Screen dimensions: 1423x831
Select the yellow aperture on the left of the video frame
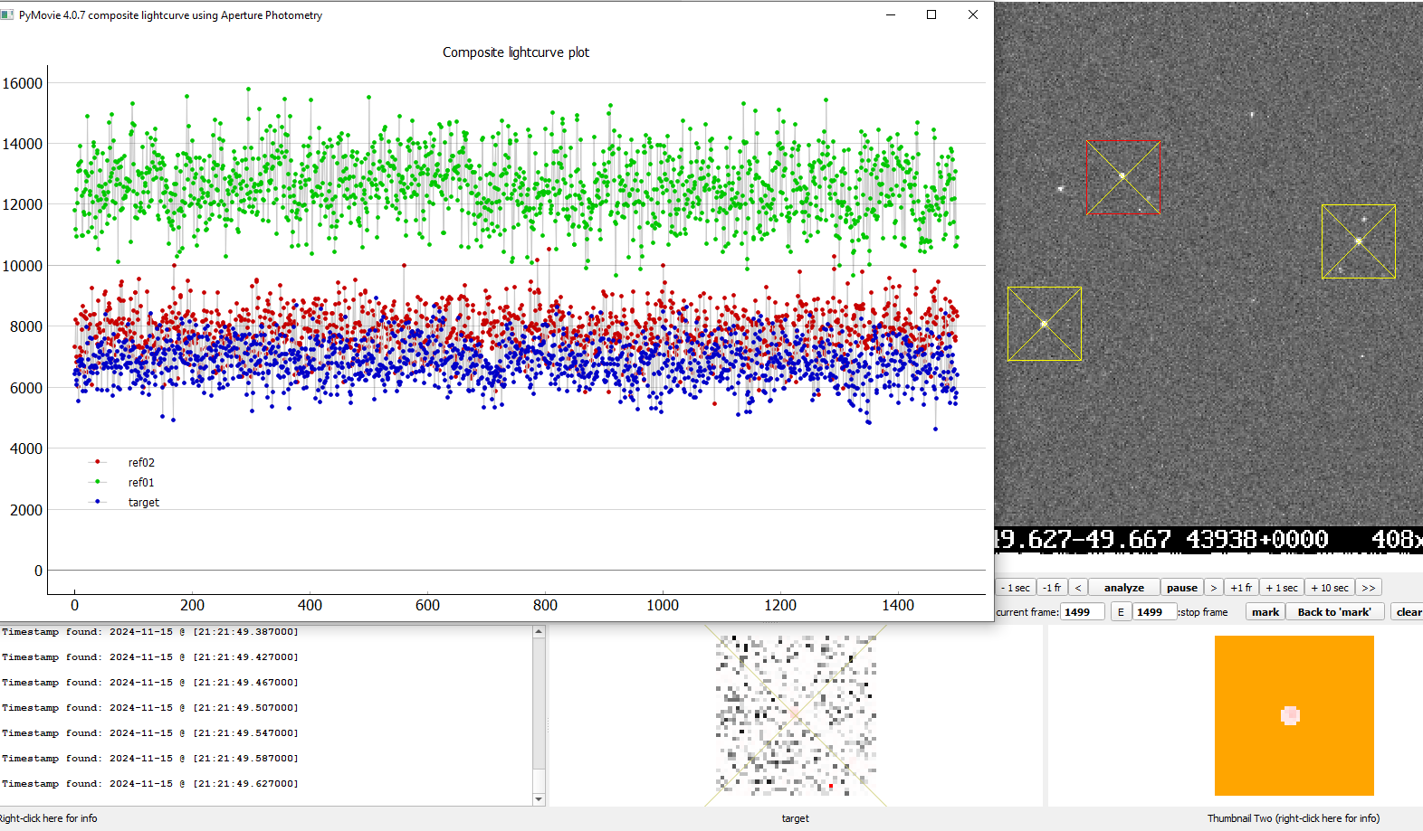[1045, 324]
